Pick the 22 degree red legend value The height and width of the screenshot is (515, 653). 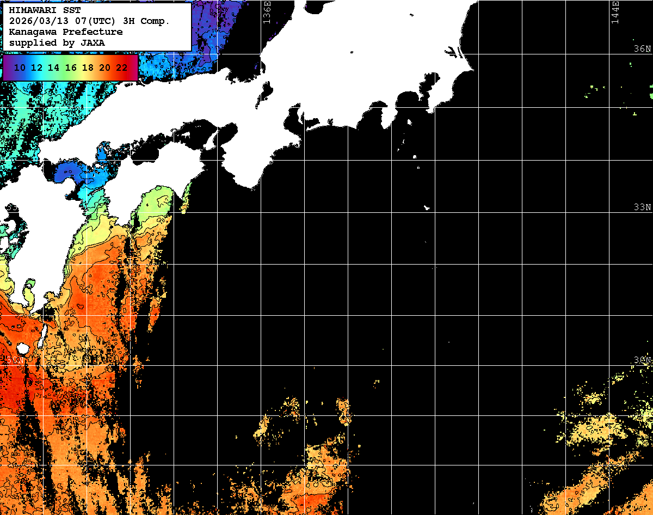[121, 68]
